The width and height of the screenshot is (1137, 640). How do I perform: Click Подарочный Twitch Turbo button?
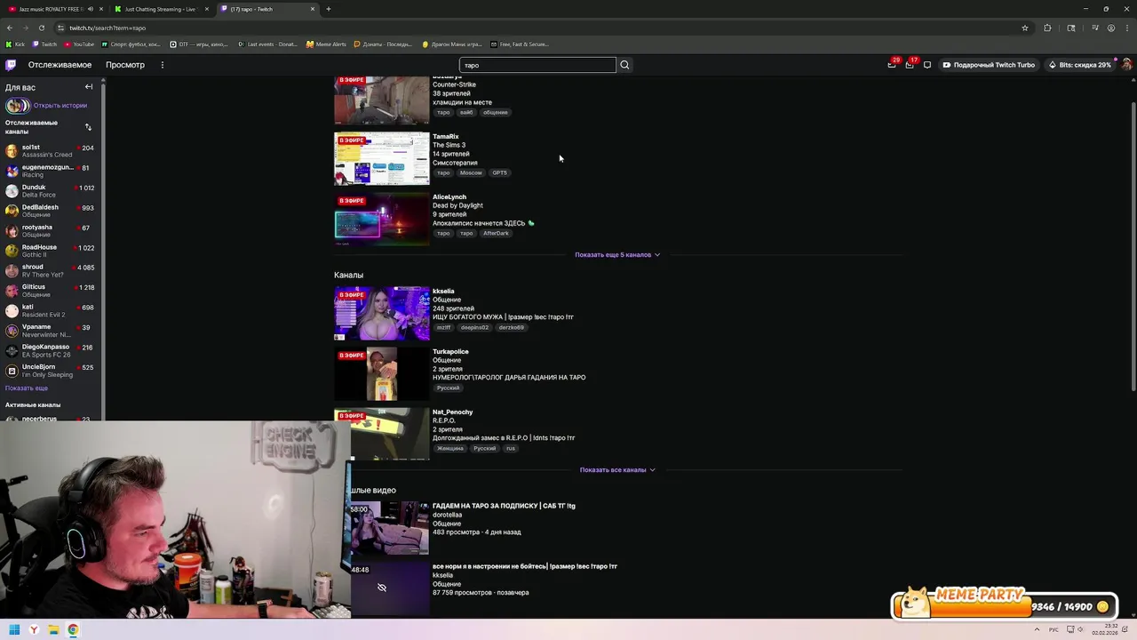point(989,65)
